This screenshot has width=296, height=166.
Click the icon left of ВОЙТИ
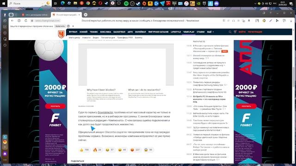pos(235,32)
